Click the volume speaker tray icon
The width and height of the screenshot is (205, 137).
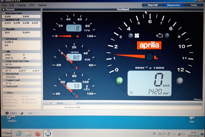coord(174,134)
